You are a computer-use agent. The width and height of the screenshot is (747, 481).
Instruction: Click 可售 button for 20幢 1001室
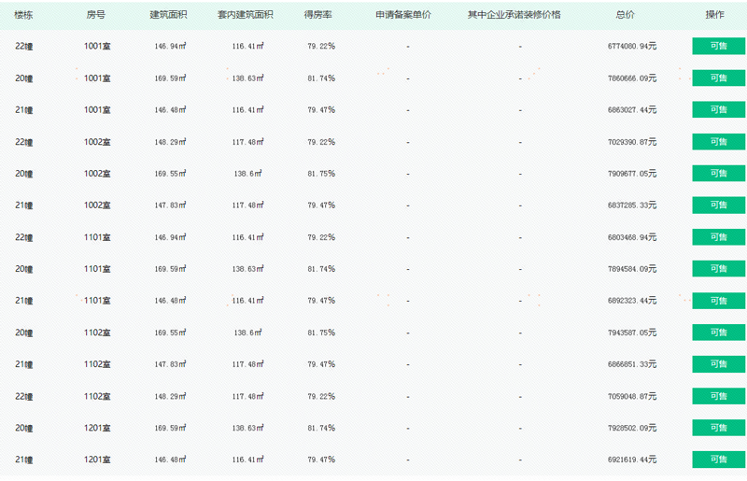coord(719,78)
